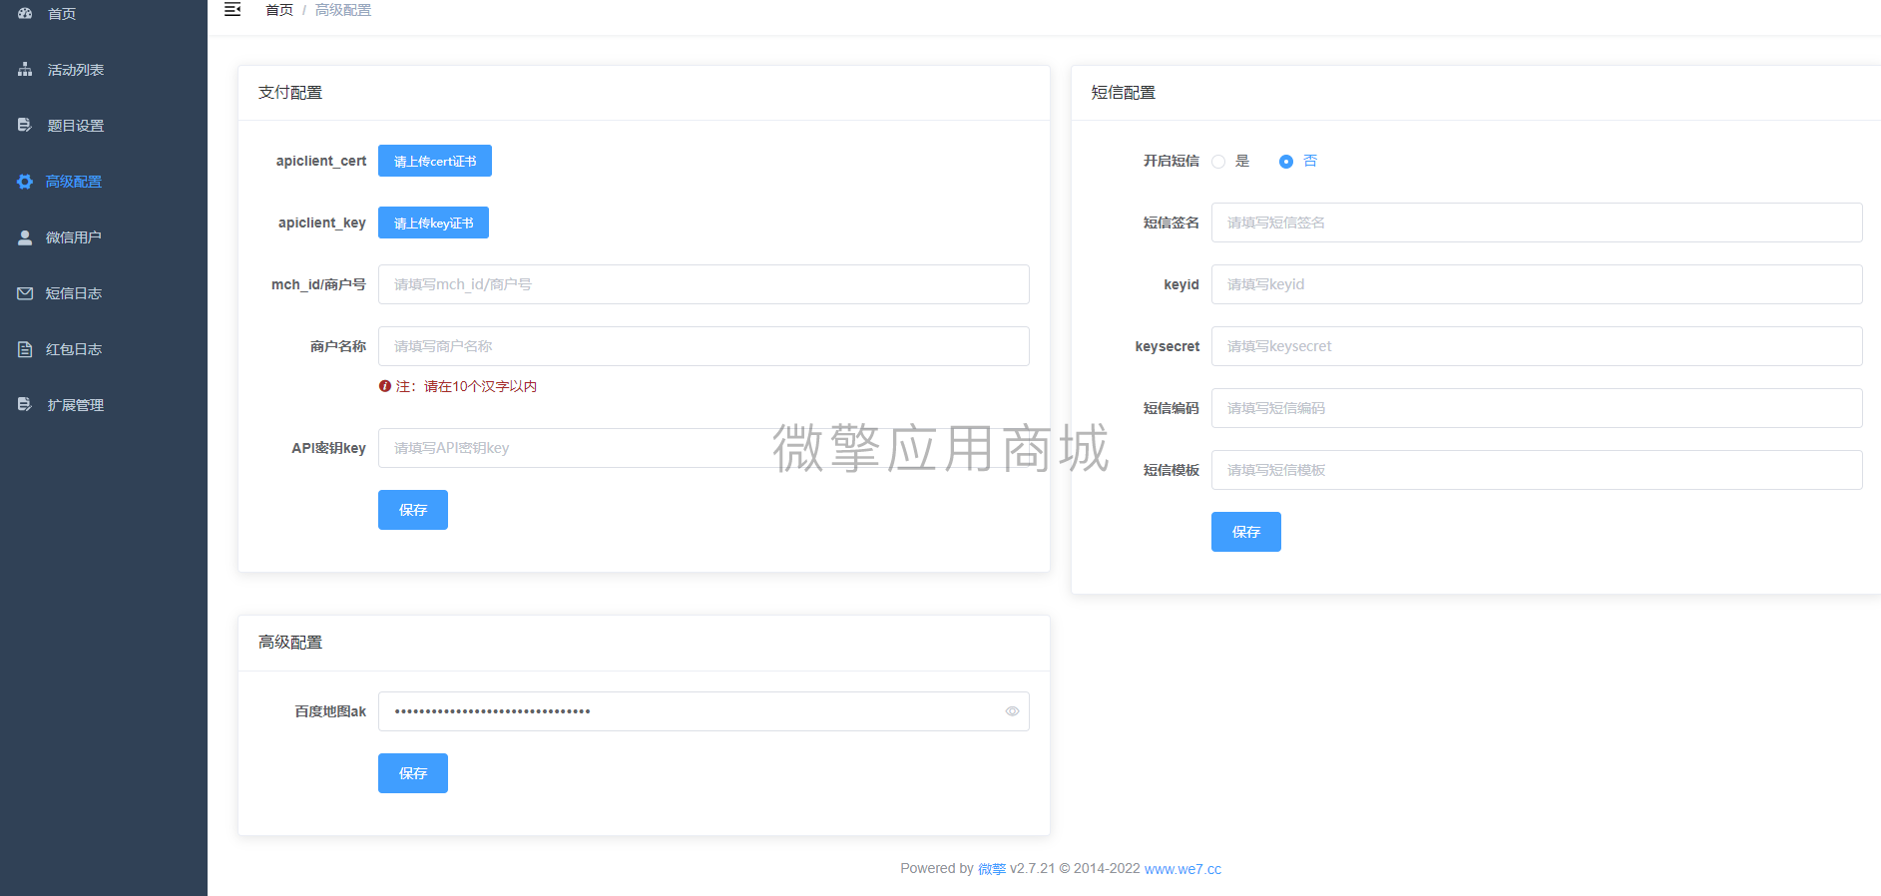Viewport: 1881px width, 896px height.
Task: Click the red info icon beside 注
Action: coord(384,386)
